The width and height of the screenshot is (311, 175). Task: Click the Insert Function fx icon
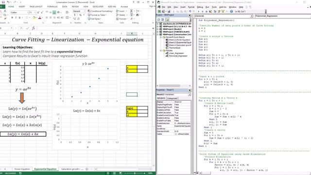(x=34, y=28)
